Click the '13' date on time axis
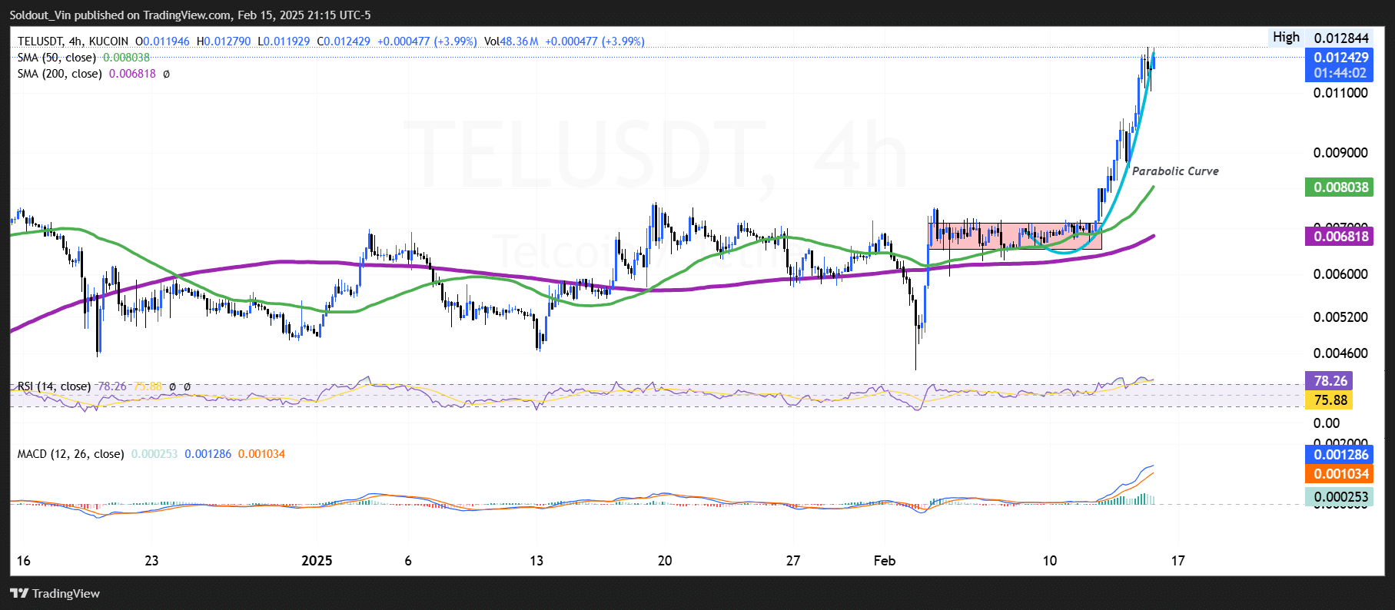This screenshot has height=610, width=1395. (536, 561)
